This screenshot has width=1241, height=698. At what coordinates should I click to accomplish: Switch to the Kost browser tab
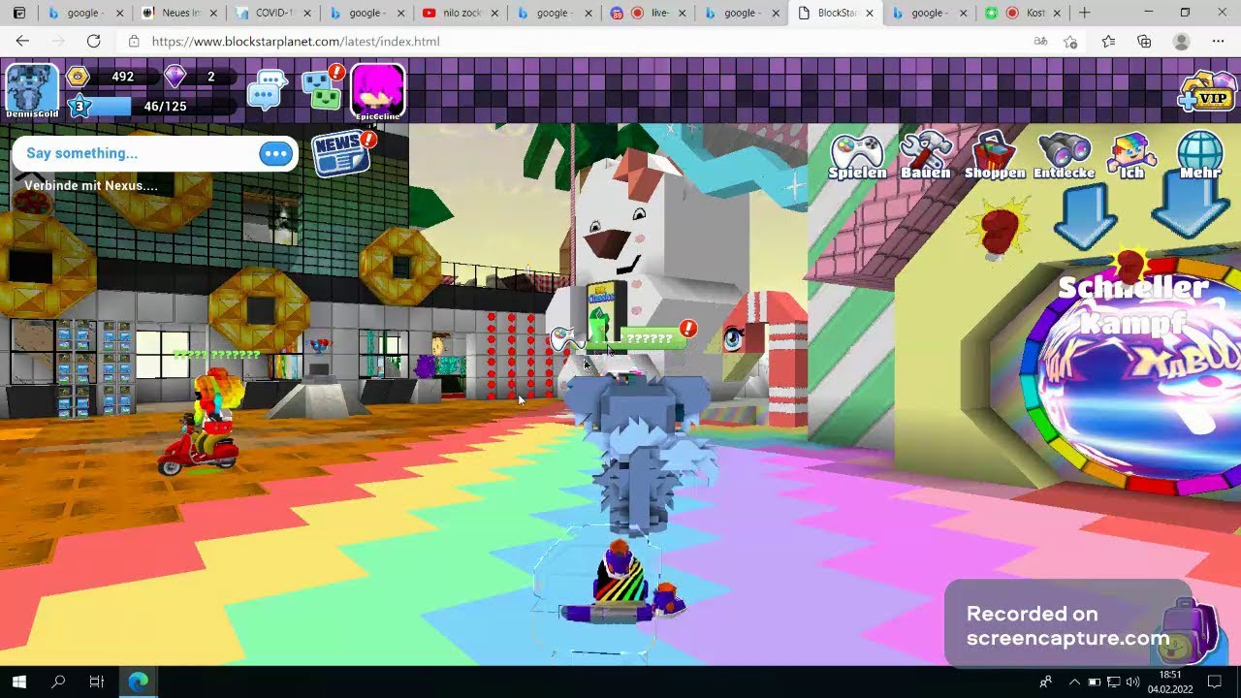(x=1023, y=13)
